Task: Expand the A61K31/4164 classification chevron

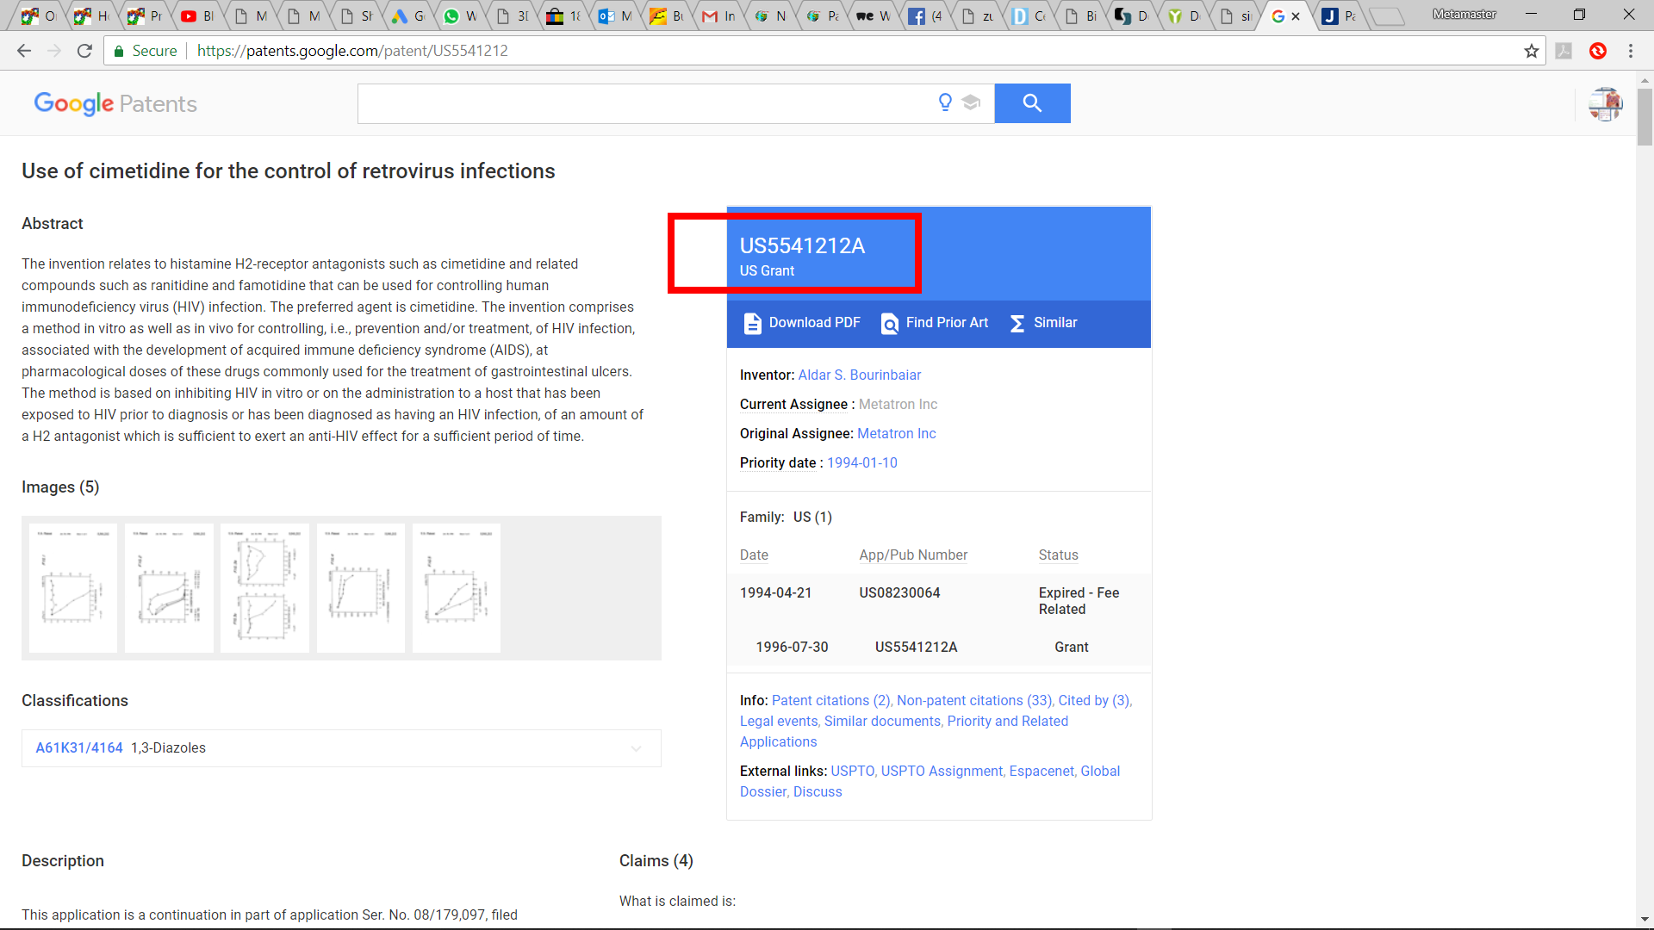Action: [x=636, y=748]
